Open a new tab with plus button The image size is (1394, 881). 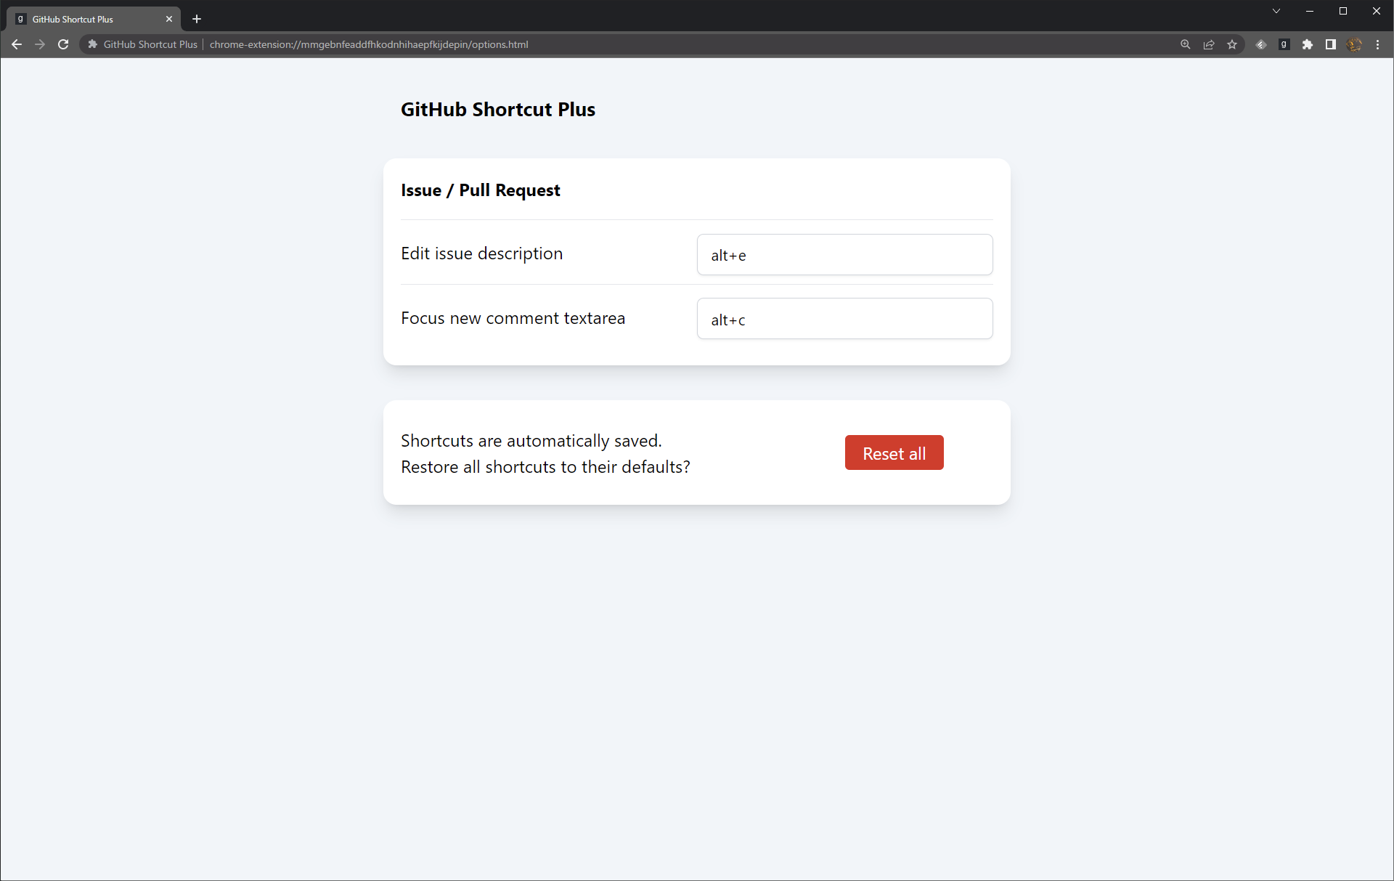pos(197,19)
